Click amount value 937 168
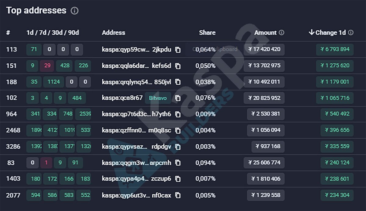 coord(268,146)
